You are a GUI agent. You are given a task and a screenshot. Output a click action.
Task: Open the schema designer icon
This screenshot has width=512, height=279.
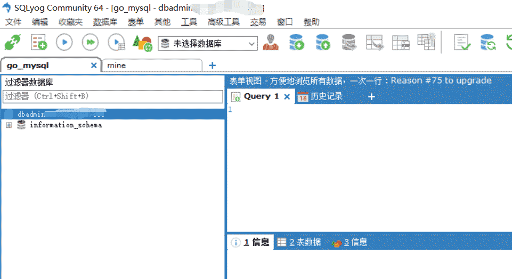(426, 42)
